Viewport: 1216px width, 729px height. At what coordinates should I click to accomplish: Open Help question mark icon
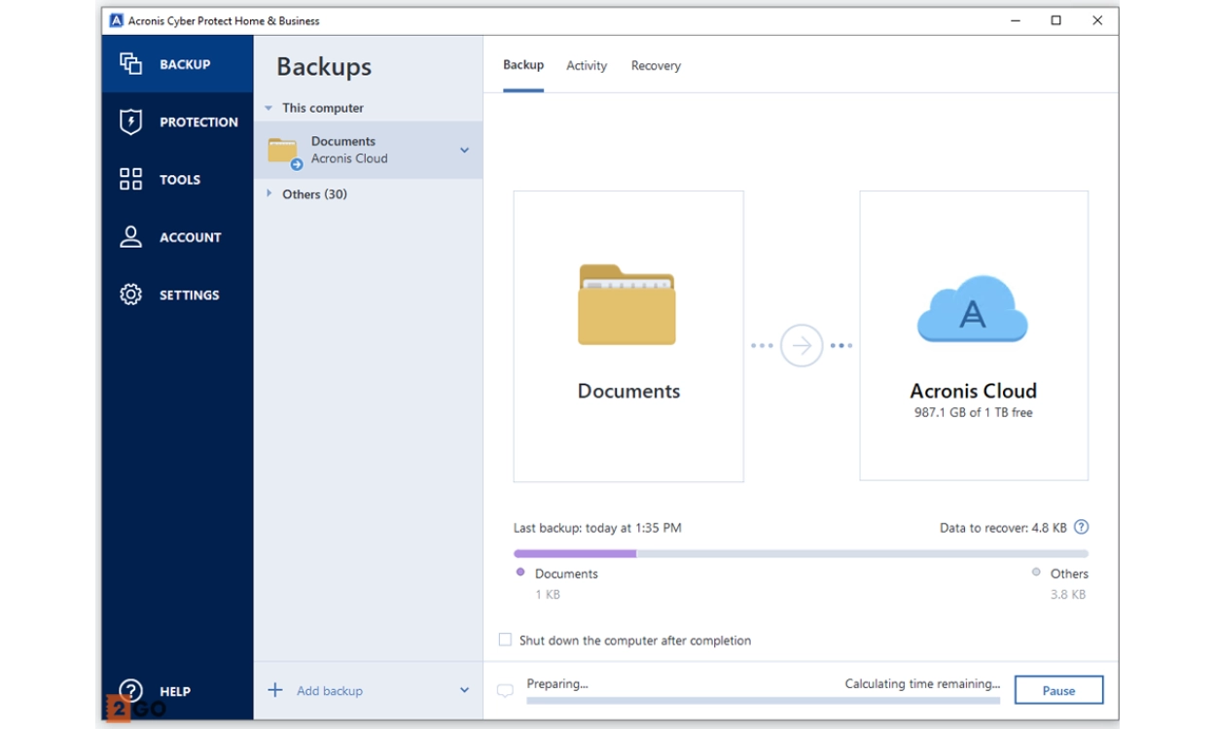[130, 690]
